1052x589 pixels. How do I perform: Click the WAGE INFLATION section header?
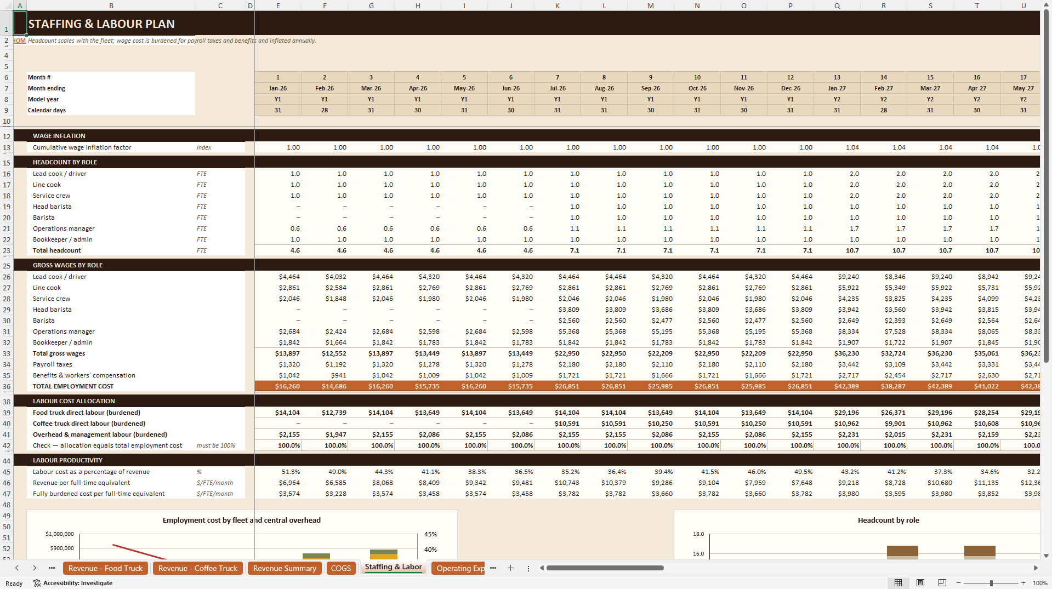[59, 136]
